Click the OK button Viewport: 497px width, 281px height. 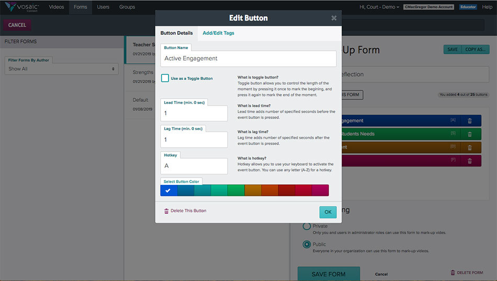(x=327, y=212)
